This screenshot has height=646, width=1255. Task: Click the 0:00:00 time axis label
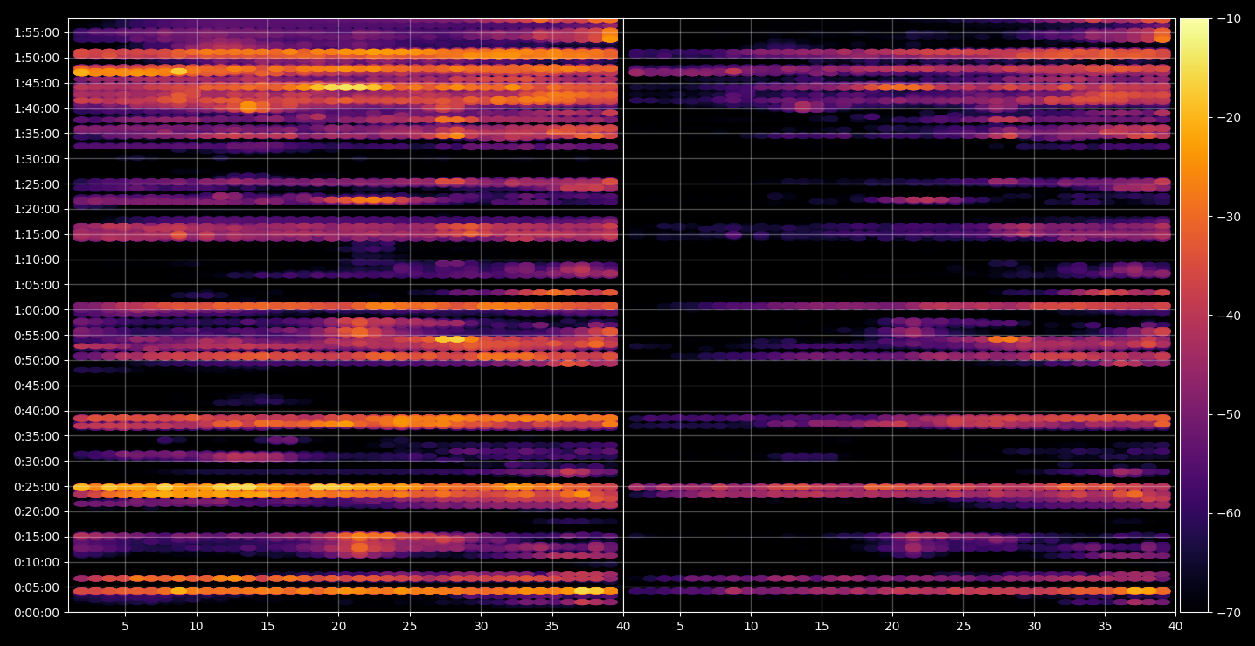click(x=36, y=612)
